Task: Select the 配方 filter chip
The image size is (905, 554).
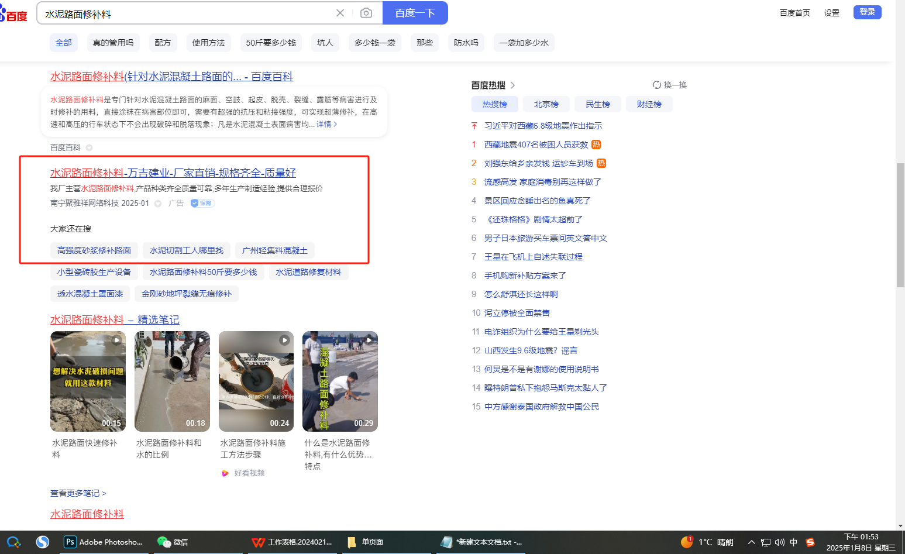Action: click(x=163, y=43)
